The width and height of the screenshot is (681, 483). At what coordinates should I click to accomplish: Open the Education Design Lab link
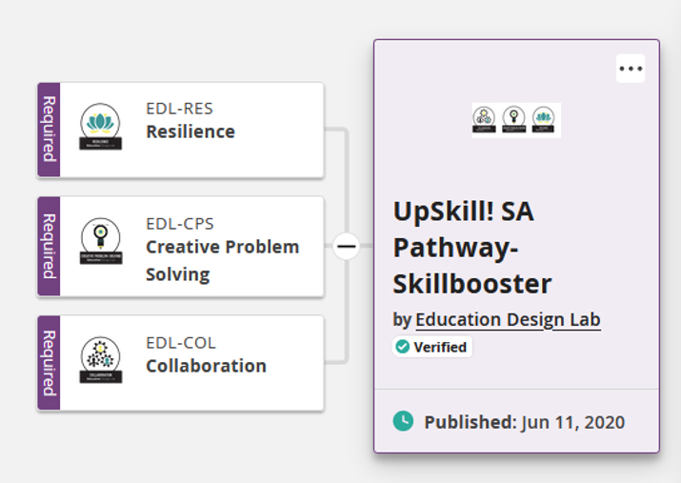click(508, 320)
